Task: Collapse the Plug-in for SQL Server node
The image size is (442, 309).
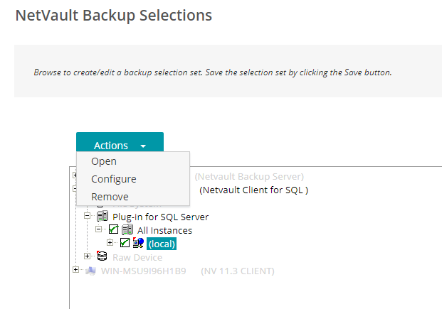Action: [87, 216]
